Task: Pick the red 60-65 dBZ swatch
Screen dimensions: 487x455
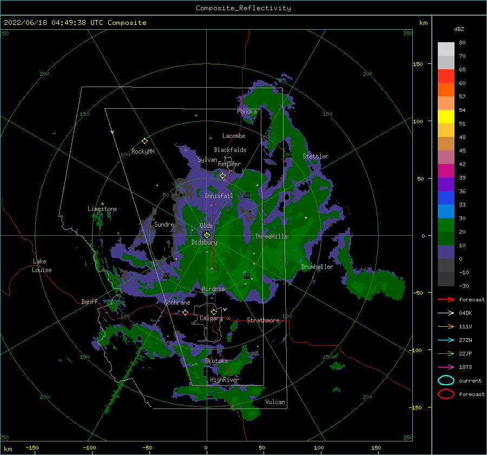Action: (x=446, y=76)
